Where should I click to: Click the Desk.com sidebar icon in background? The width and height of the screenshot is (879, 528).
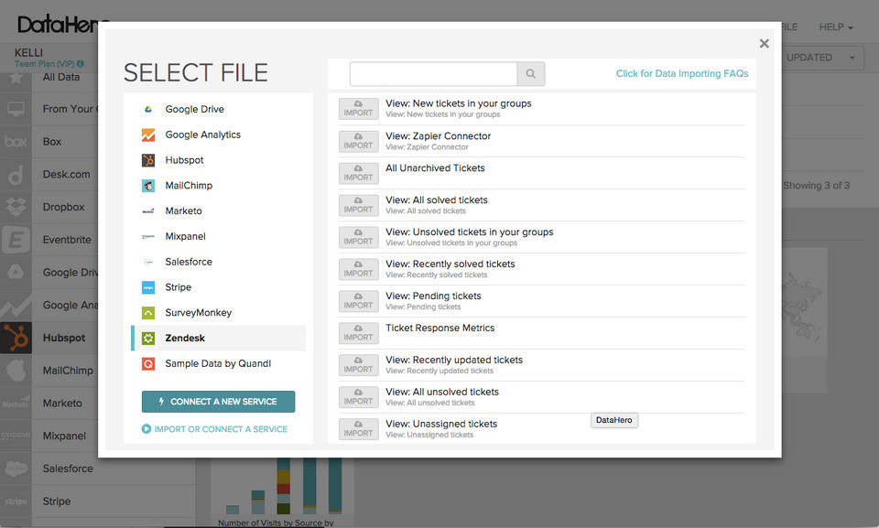16,174
